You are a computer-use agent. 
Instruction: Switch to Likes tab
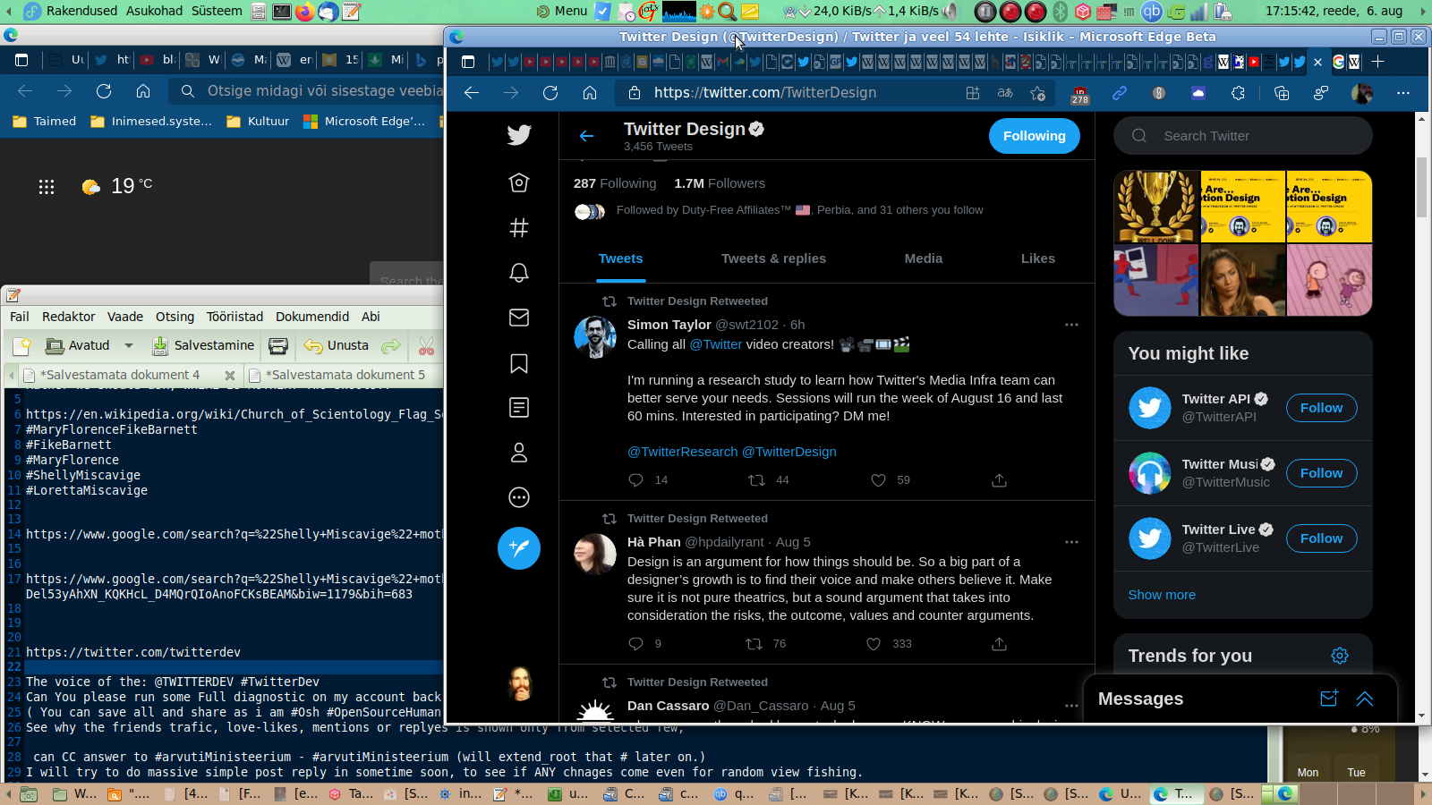1038,258
